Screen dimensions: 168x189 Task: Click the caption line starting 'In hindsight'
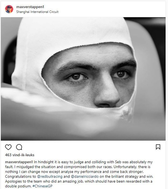coord(93,162)
